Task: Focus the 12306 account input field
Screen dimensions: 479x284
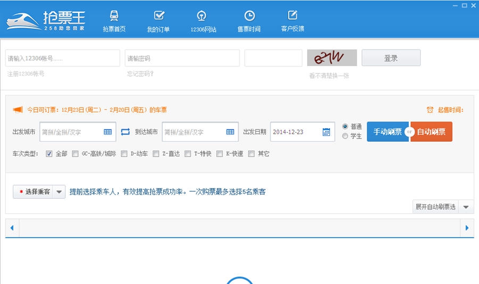Action: [62, 58]
